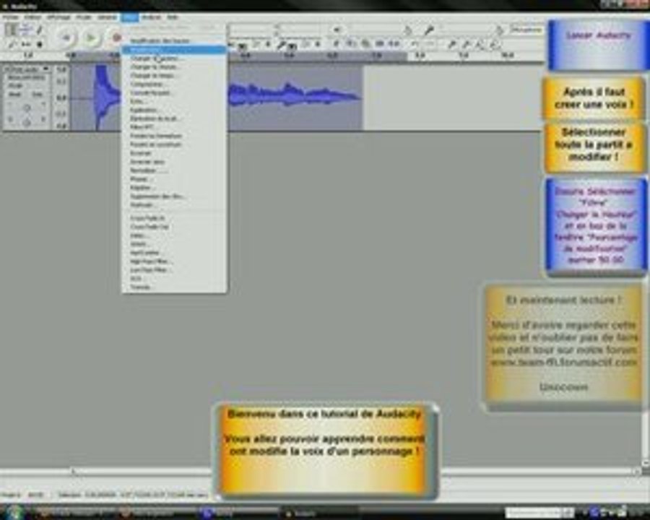Viewport: 650px width, 520px height.
Task: Adjust the track gain slider knob
Action: click(x=27, y=108)
